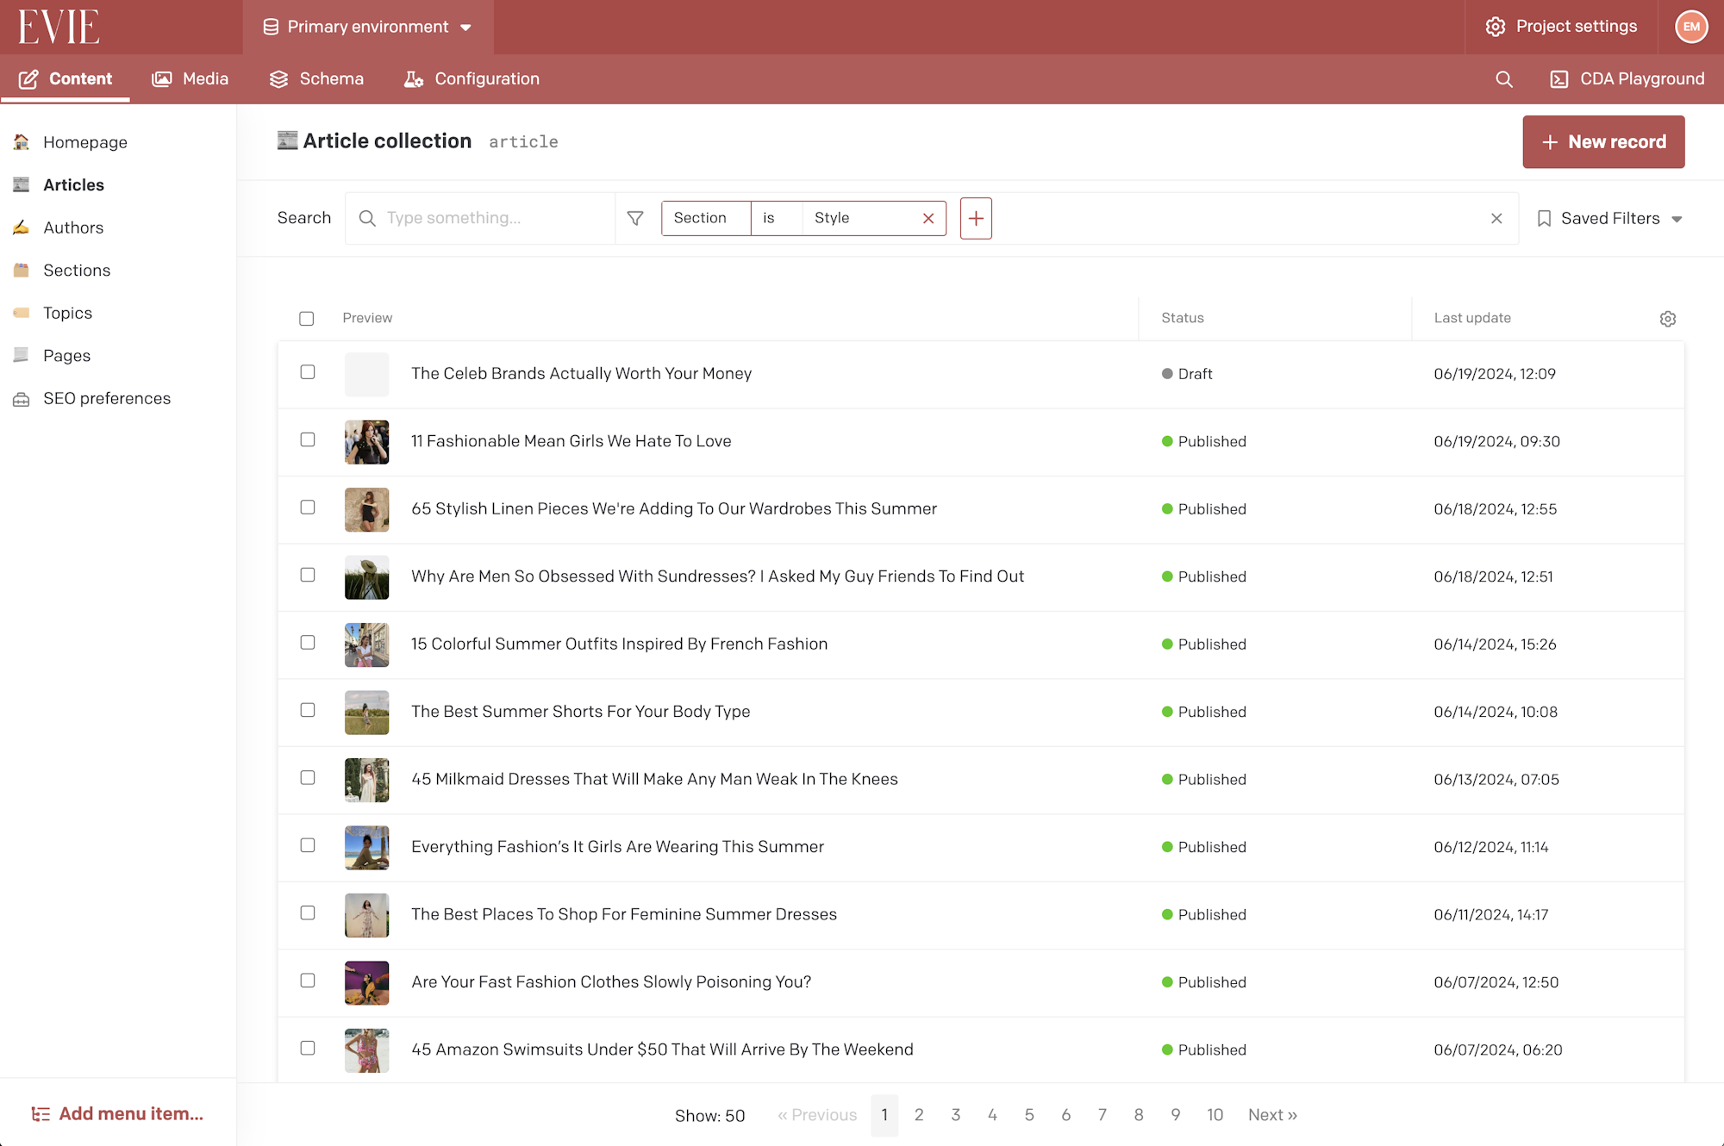1724x1146 pixels.
Task: Select the Best Summer Shorts article checkbox
Action: click(x=308, y=710)
